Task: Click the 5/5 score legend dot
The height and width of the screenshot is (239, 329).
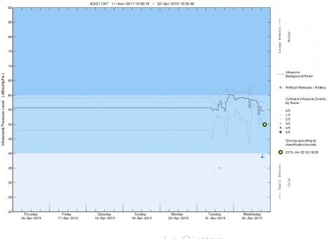Action: point(281,132)
